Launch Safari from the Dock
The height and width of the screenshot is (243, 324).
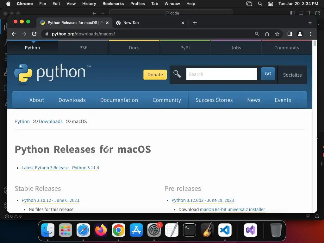pos(83,230)
